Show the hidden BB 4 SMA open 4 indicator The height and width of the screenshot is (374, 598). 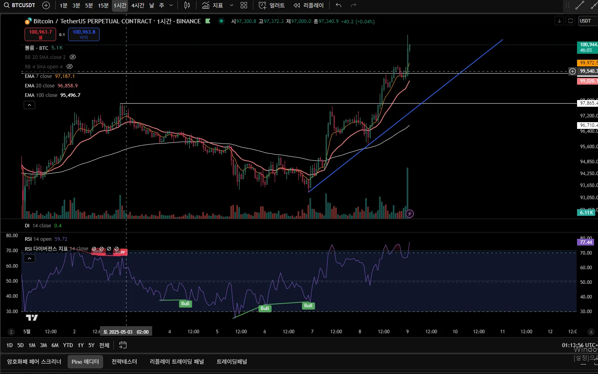coord(70,67)
